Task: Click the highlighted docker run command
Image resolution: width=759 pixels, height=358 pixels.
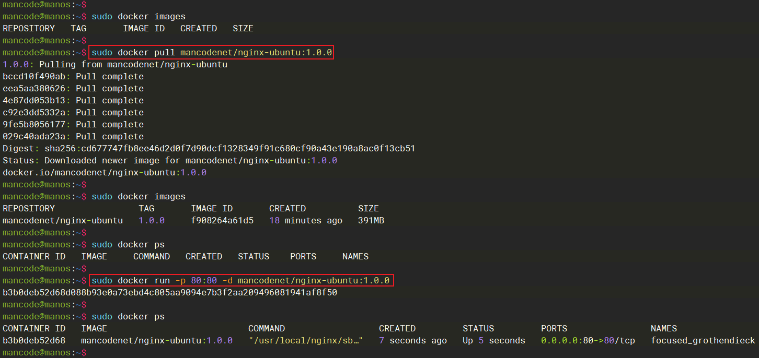Action: 240,281
